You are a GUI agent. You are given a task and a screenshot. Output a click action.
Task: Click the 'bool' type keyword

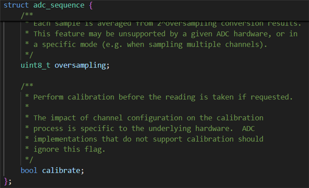click(29, 171)
